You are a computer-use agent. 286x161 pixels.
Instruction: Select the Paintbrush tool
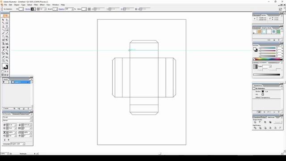(3, 33)
